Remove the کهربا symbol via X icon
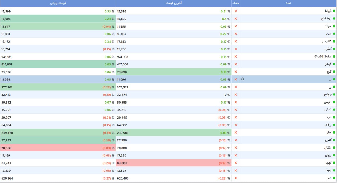This screenshot has height=183, width=337. [236, 163]
